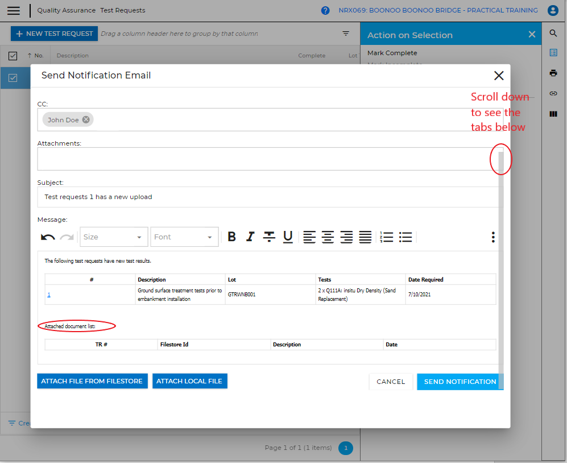Click Send Notification button
567x463 pixels.
(x=460, y=382)
